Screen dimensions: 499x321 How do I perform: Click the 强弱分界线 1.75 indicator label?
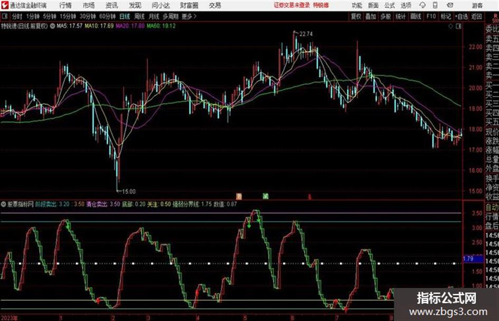click(x=192, y=204)
